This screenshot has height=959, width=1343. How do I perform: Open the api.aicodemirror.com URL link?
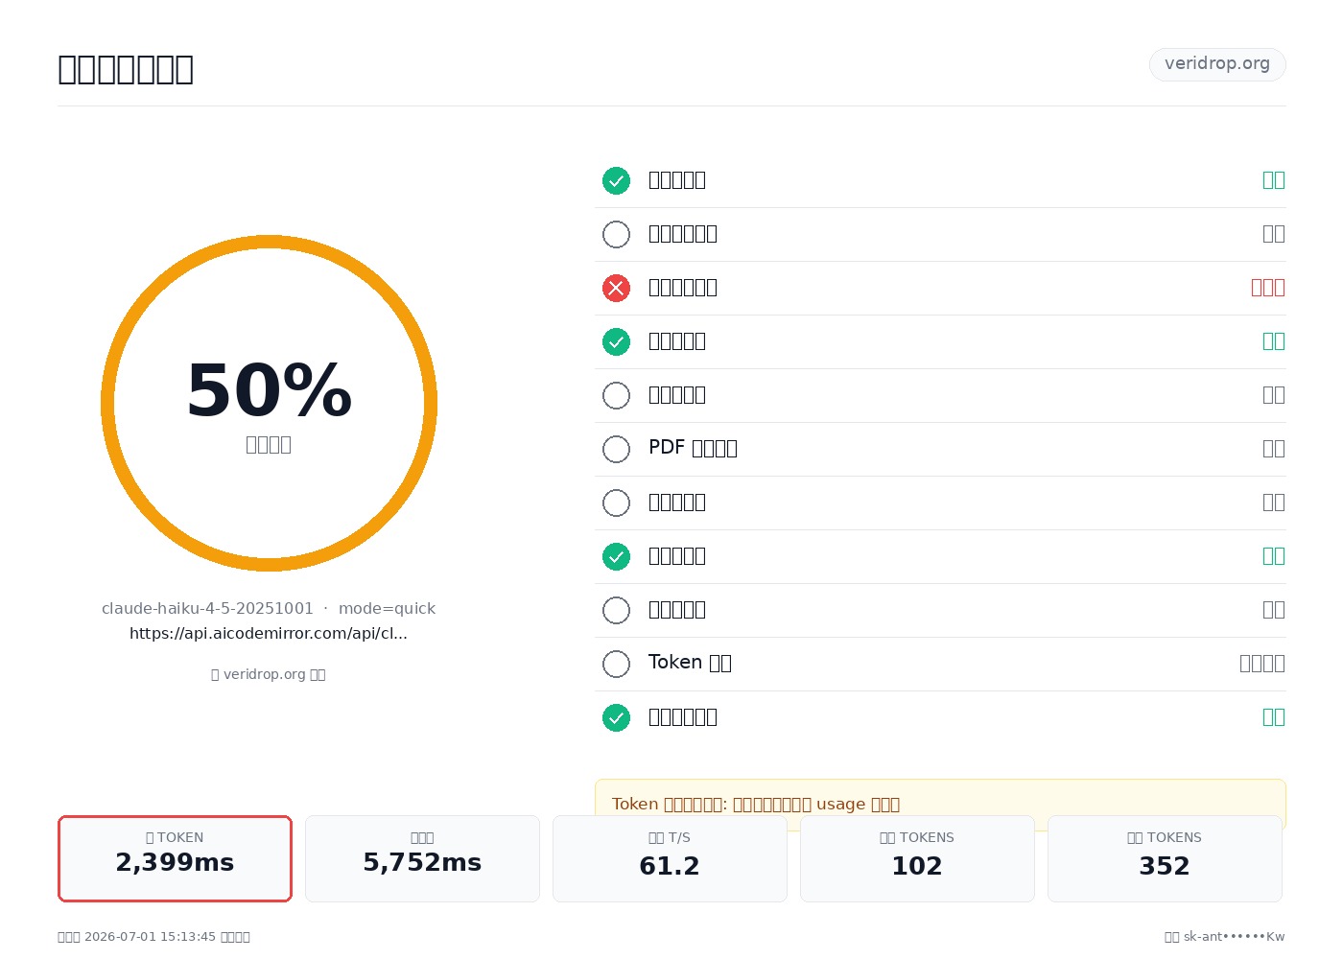[x=269, y=634]
